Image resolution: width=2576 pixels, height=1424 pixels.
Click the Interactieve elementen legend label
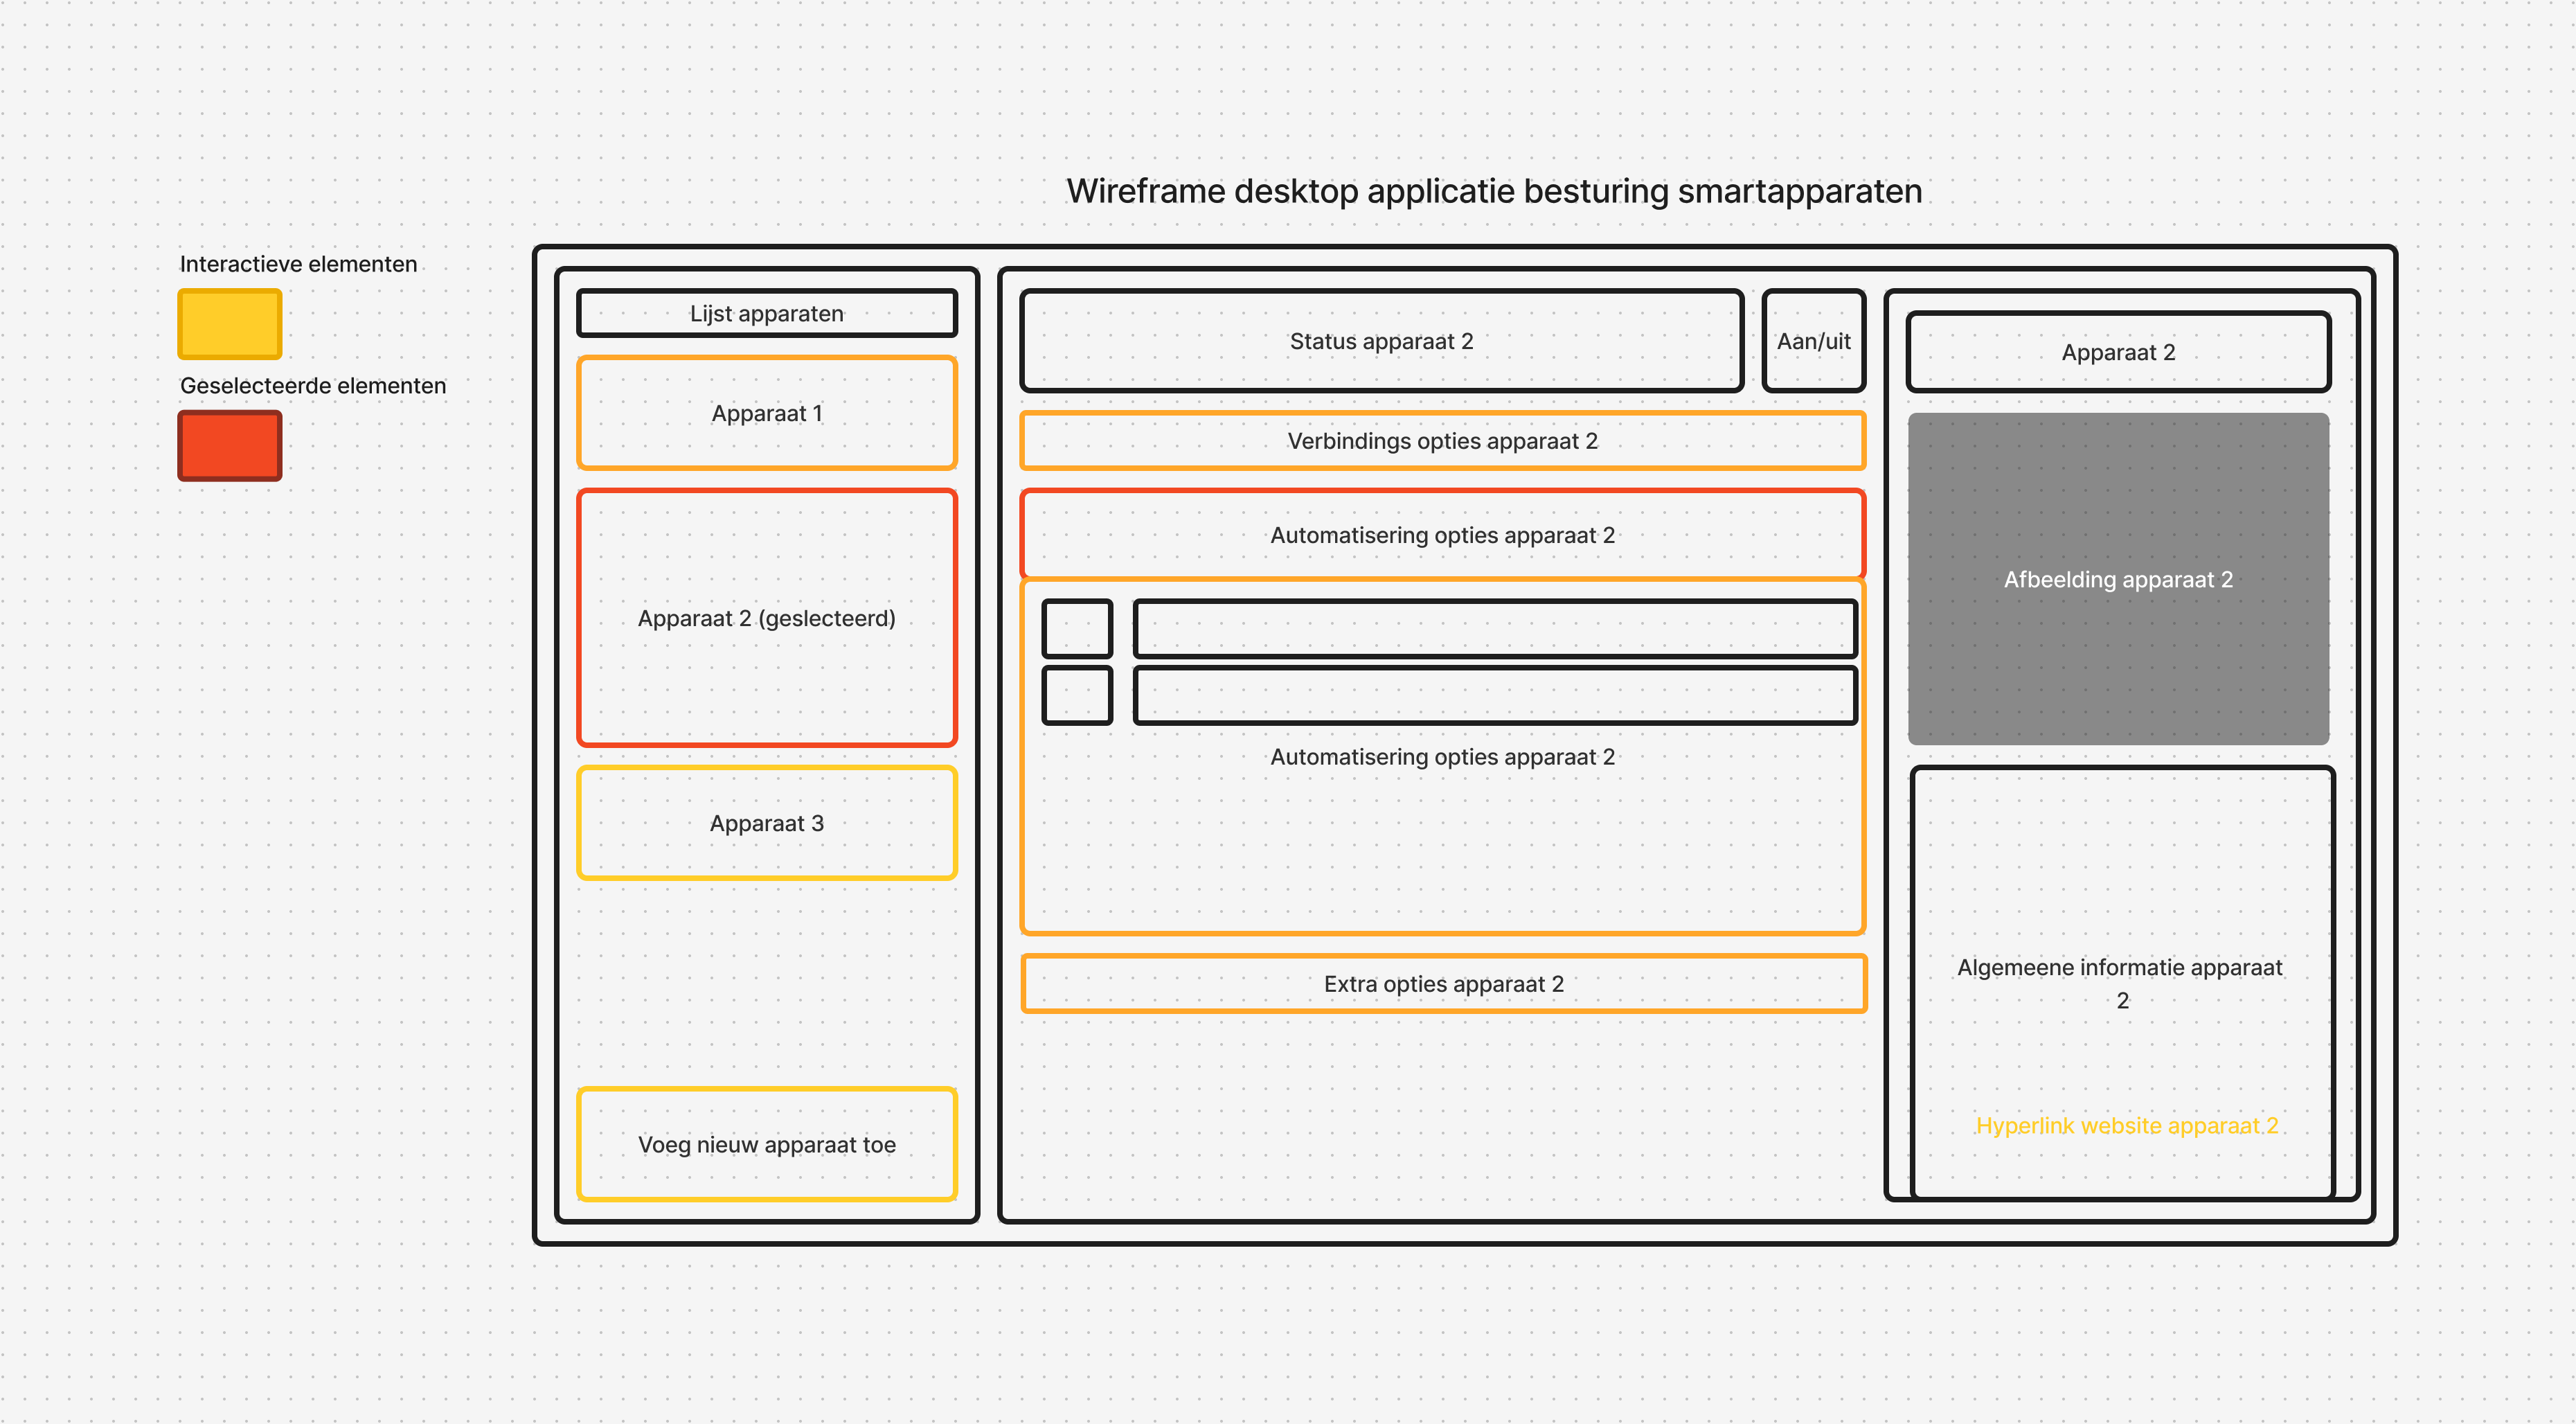click(x=298, y=264)
